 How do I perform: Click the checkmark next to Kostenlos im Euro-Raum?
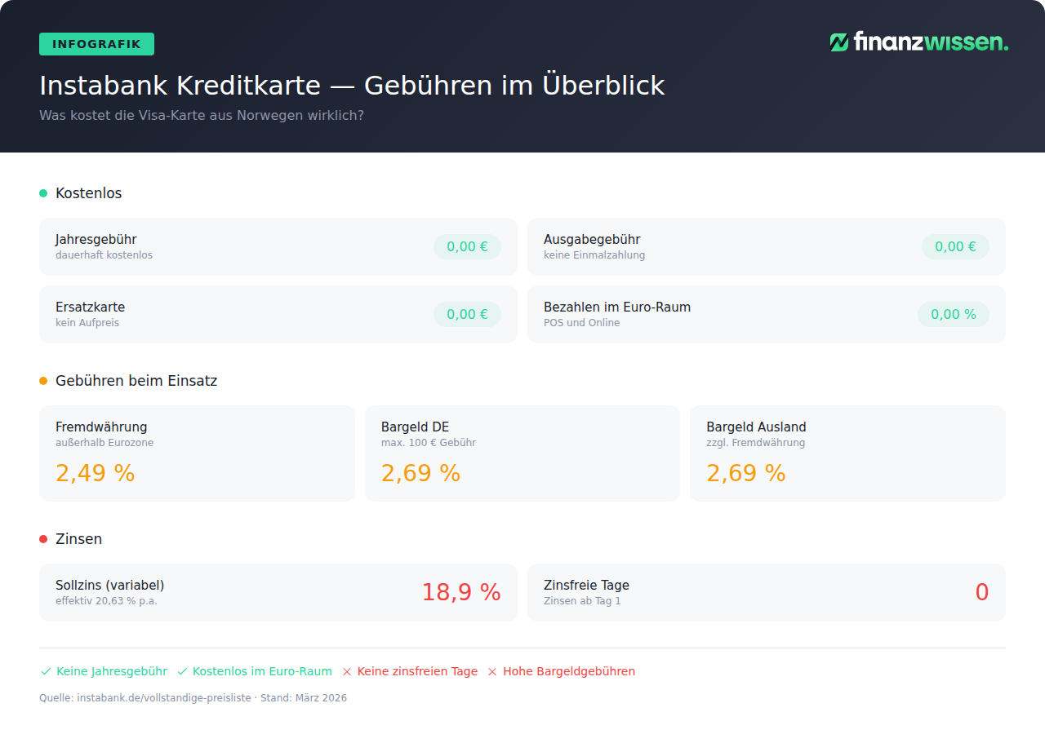(x=181, y=671)
